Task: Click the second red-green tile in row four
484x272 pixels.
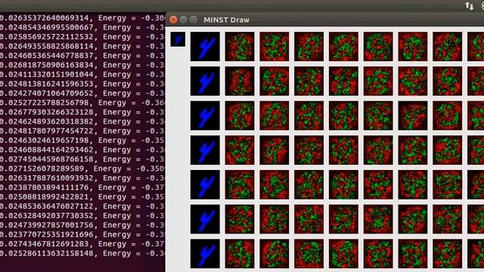Action: (x=275, y=150)
